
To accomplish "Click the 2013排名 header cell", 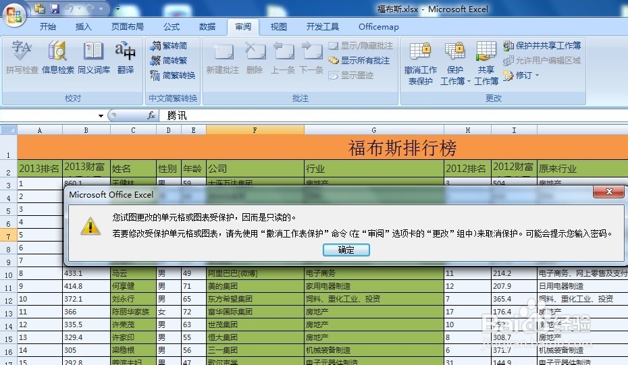I will (39, 169).
